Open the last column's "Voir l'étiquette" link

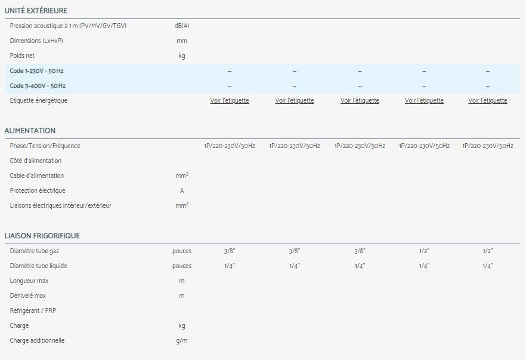487,101
